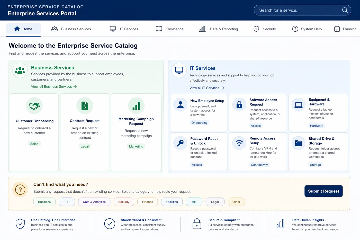This screenshot has height=240, width=360.
Task: Open the Knowledge menu item
Action: point(169,29)
